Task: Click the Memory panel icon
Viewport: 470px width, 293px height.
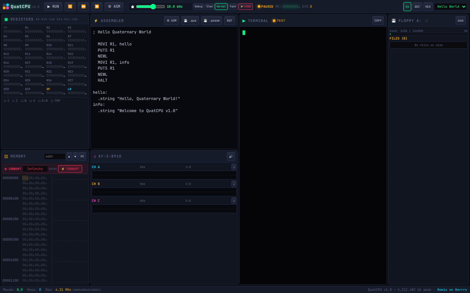Action: [x=6, y=156]
